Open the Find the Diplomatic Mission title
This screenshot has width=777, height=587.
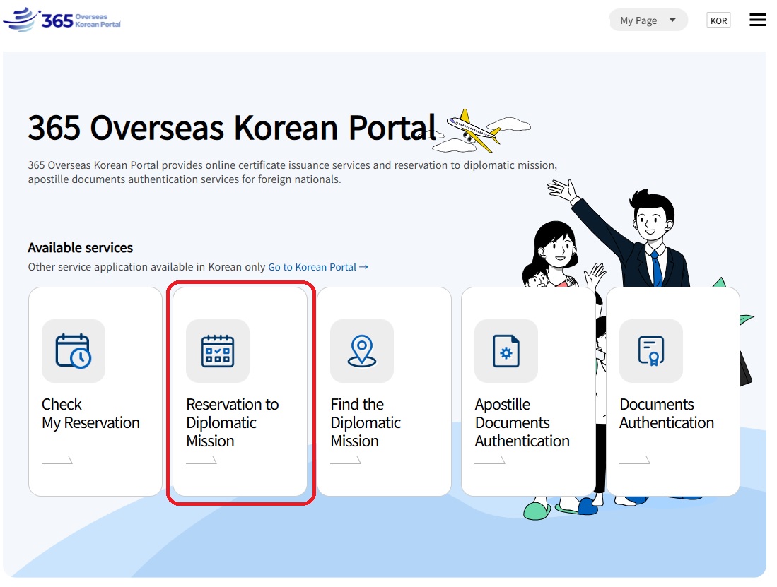[x=366, y=422]
